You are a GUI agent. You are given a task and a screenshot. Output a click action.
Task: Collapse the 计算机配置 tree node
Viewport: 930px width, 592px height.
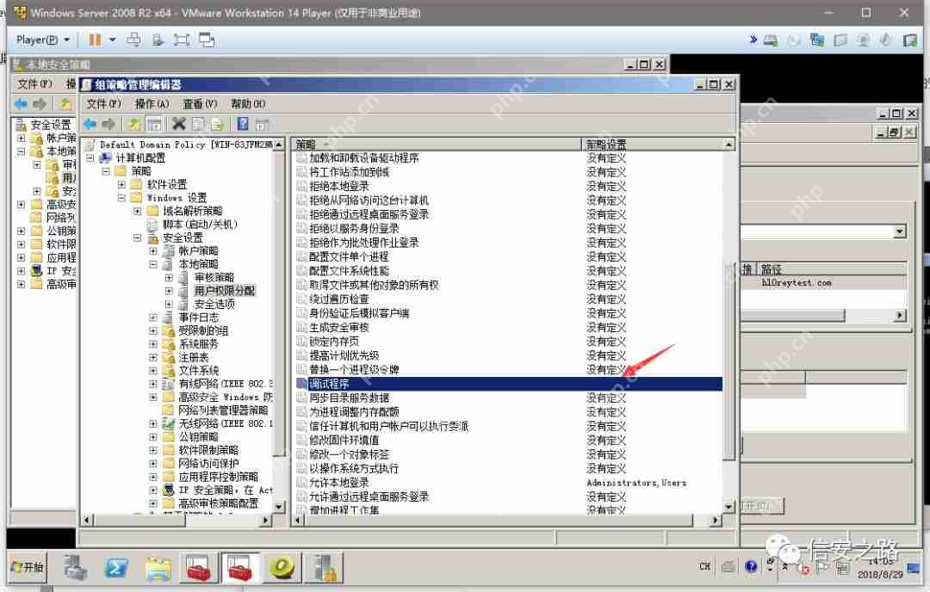[x=90, y=158]
